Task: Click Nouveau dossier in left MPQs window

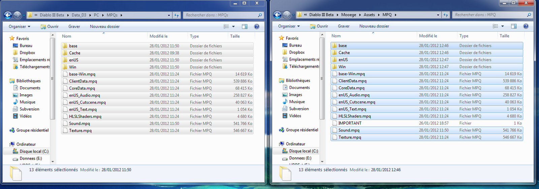Action: 104,27
